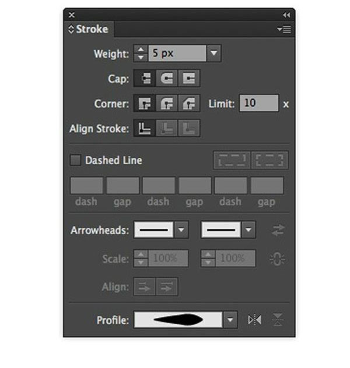Screen dimensions: 350x368
Task: Align stroke to center icon
Action: click(x=144, y=129)
